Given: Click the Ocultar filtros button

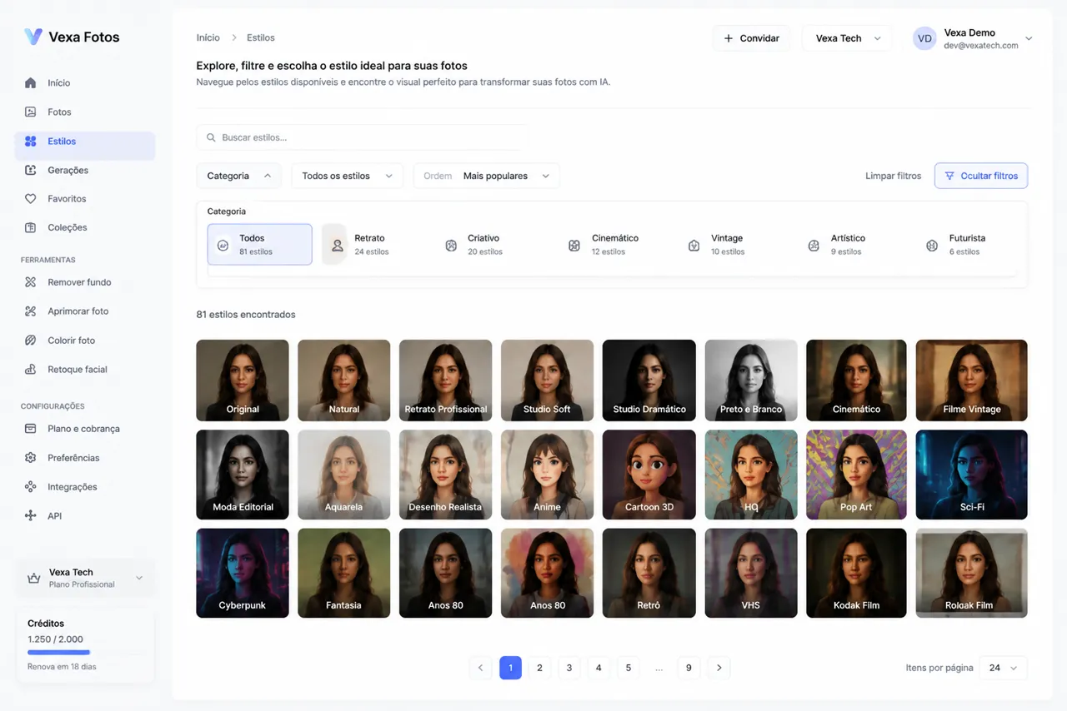Looking at the screenshot, I should click(x=981, y=176).
